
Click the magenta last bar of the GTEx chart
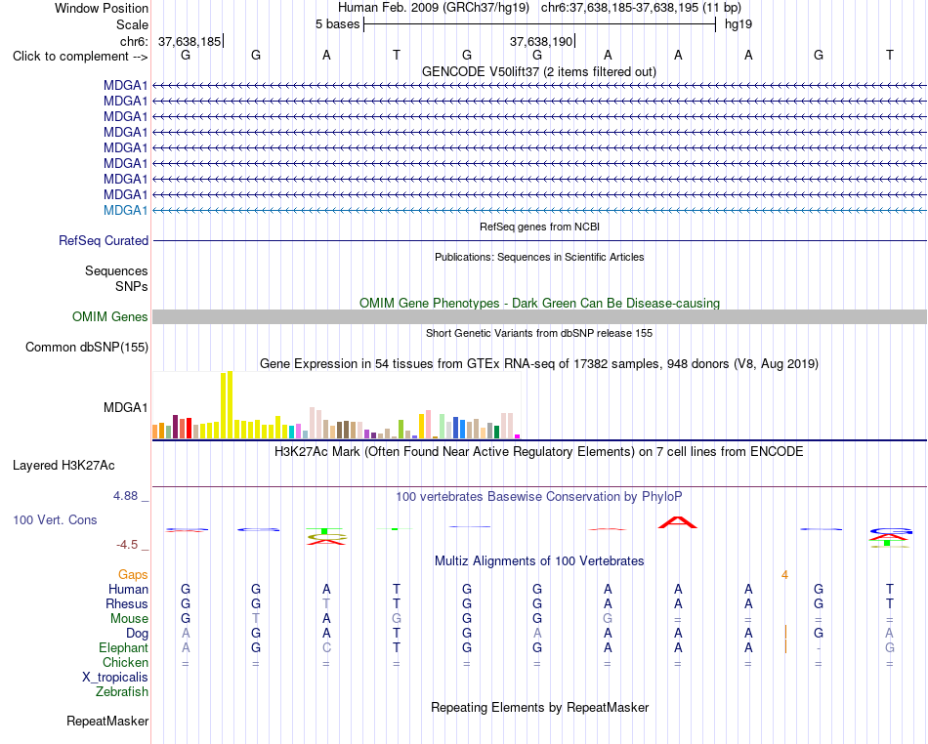click(518, 436)
